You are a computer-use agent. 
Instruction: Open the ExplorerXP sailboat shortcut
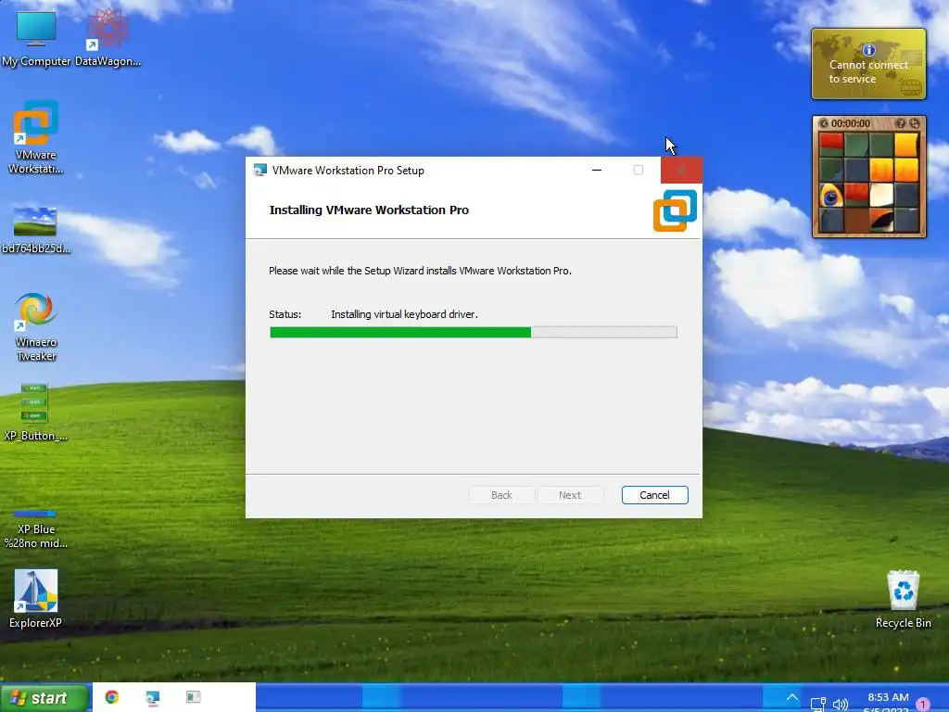(36, 599)
